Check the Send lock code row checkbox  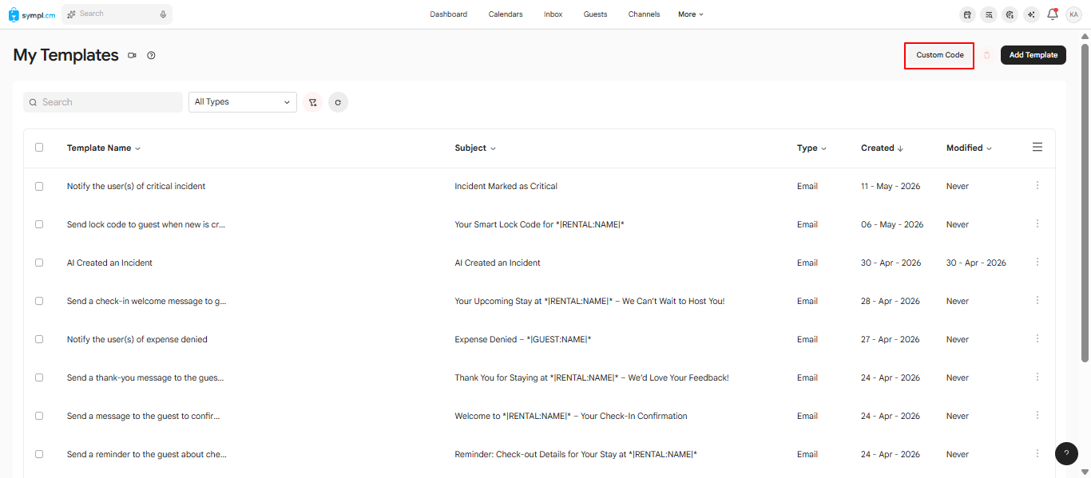39,224
